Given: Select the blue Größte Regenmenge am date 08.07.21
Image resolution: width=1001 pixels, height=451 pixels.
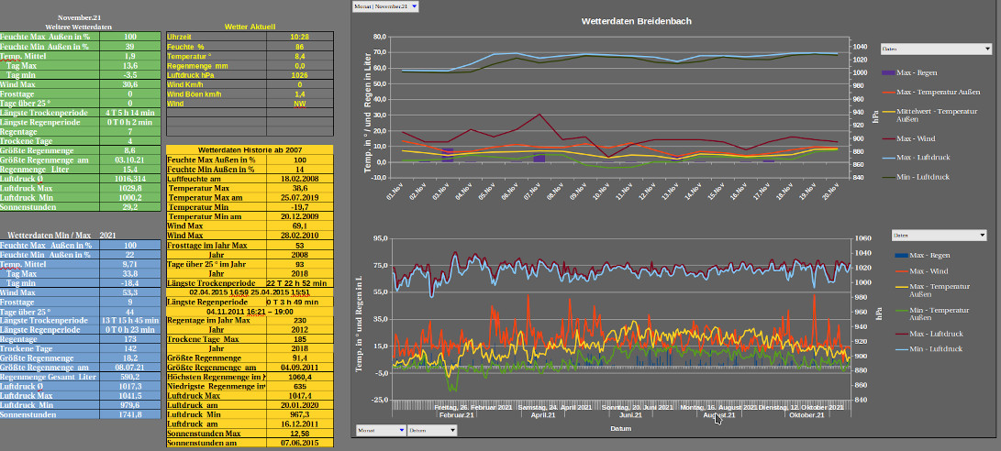Looking at the screenshot, I should click(130, 368).
